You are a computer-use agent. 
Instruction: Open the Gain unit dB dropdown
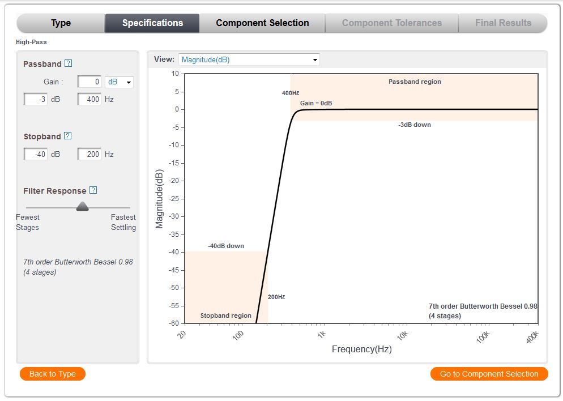coord(119,82)
